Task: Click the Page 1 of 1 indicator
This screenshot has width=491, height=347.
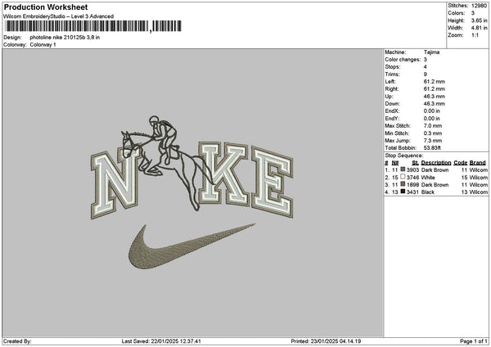Action: [474, 341]
